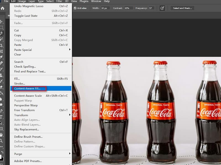The width and height of the screenshot is (221, 165).
Task: Select the History Brush tool
Action: click(1, 81)
